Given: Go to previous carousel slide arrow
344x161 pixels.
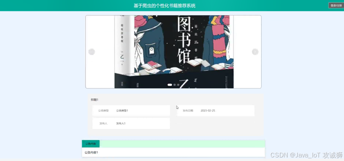Looking at the screenshot, I should coord(91,52).
